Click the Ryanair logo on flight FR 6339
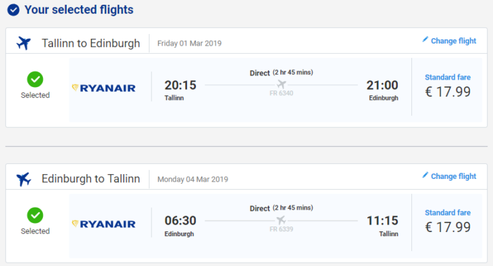The width and height of the screenshot is (493, 266). 104,224
